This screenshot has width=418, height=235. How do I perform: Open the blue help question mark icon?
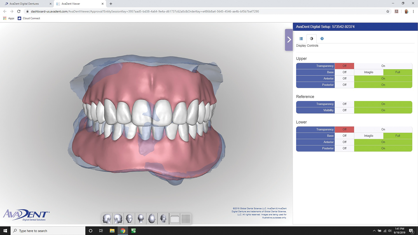click(322, 38)
